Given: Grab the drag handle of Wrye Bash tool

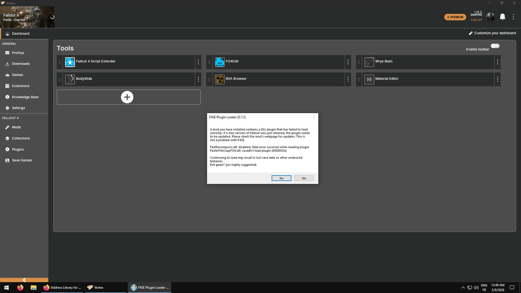Looking at the screenshot, I should pyautogui.click(x=359, y=62).
